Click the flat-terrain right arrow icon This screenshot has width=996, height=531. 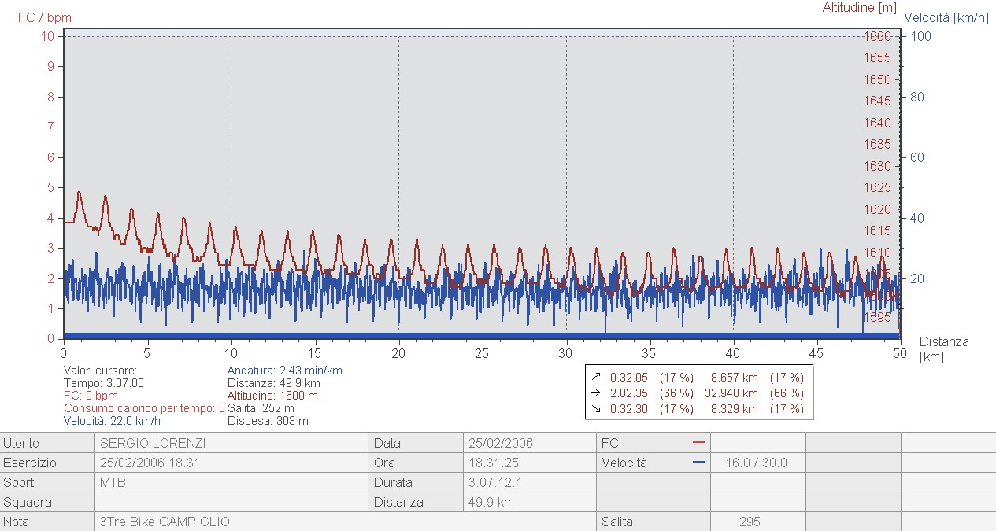(x=595, y=393)
